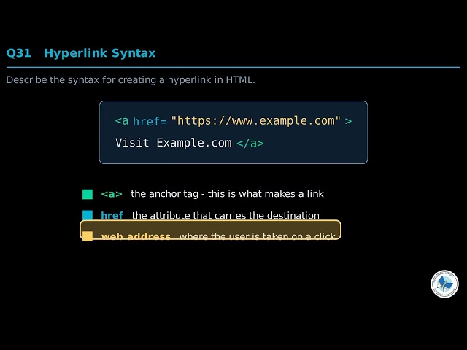Click the 'Hyperlink Syntax' heading
The width and height of the screenshot is (467, 350).
tap(100, 53)
